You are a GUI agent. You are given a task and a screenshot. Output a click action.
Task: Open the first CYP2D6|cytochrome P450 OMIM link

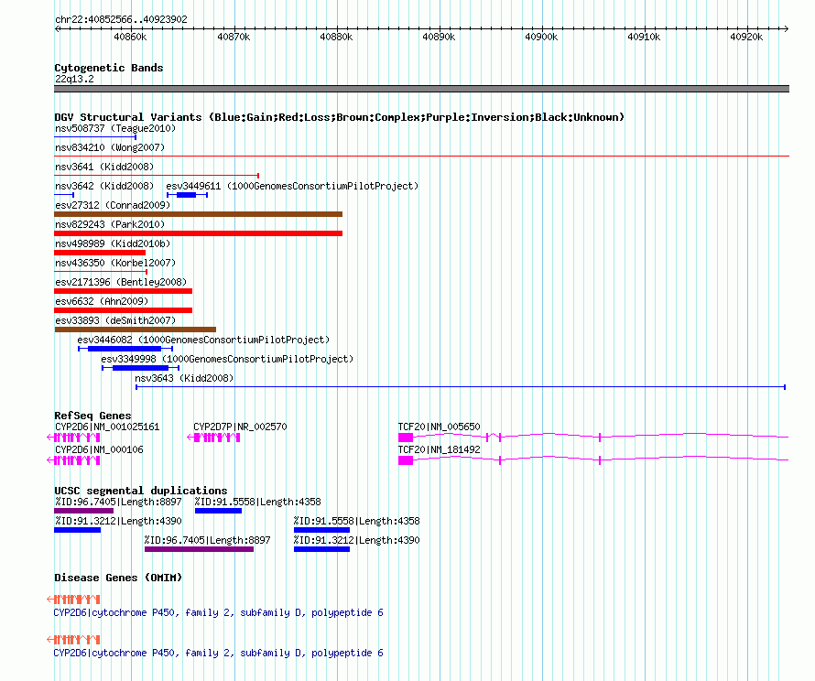pyautogui.click(x=218, y=613)
